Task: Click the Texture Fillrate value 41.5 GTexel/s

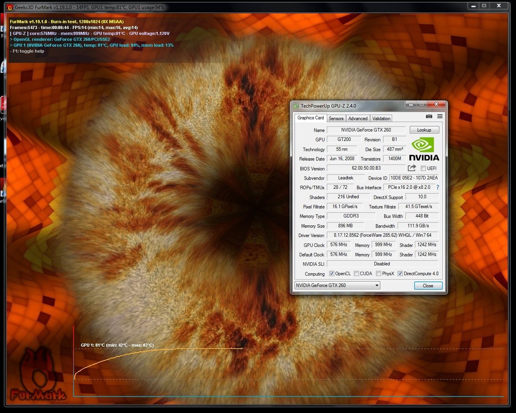Action: (x=418, y=206)
